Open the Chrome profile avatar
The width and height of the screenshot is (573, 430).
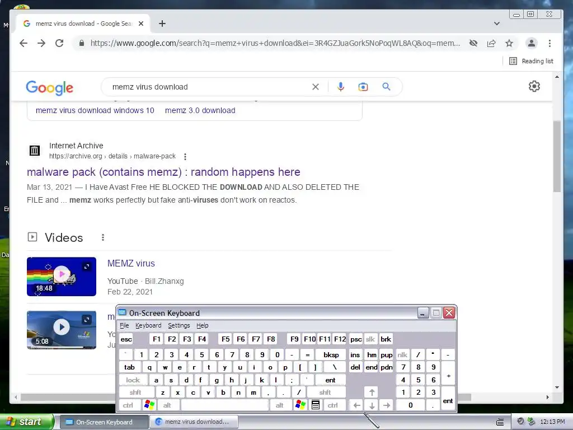pos(532,43)
